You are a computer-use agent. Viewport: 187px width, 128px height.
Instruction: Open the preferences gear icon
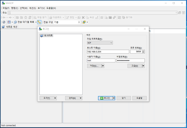pos(4,22)
